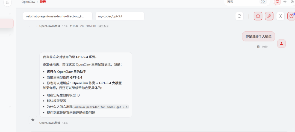Image resolution: width=295 pixels, height=132 pixels.
Task: Click the star assistant avatar icon
Action: coord(33,120)
